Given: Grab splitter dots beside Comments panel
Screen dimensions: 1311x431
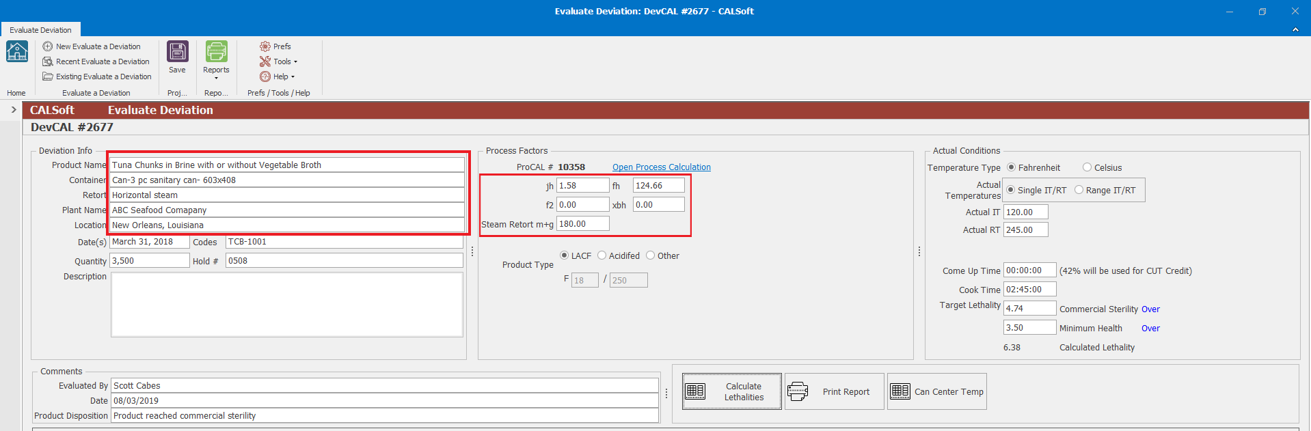Looking at the screenshot, I should [x=666, y=393].
